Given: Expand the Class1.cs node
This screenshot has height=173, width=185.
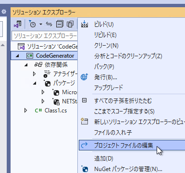Looking at the screenshot, I should click(25, 111).
